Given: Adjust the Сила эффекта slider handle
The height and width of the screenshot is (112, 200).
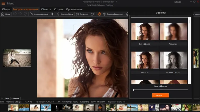Looking at the screenshot, I should [133, 90].
